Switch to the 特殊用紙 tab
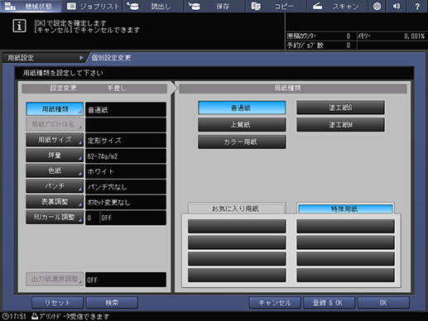 [345, 208]
